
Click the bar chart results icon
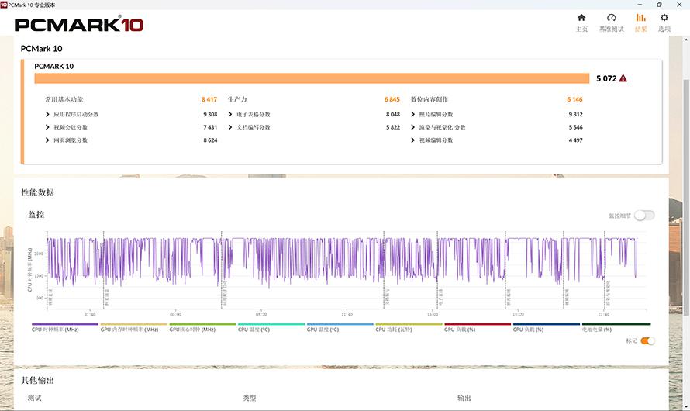(640, 18)
